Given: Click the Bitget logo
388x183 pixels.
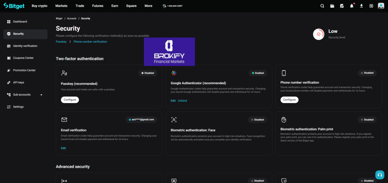Looking at the screenshot, I should (x=14, y=6).
